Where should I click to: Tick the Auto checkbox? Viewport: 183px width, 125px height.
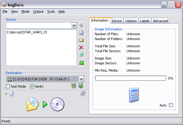click(x=171, y=105)
